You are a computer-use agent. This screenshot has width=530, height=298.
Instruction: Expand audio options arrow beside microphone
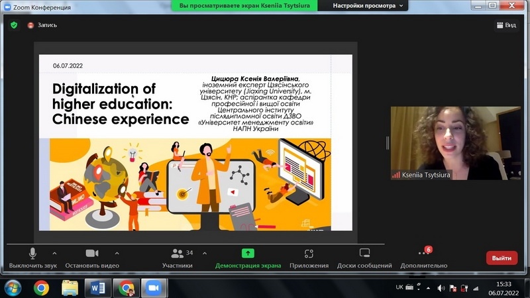point(54,253)
